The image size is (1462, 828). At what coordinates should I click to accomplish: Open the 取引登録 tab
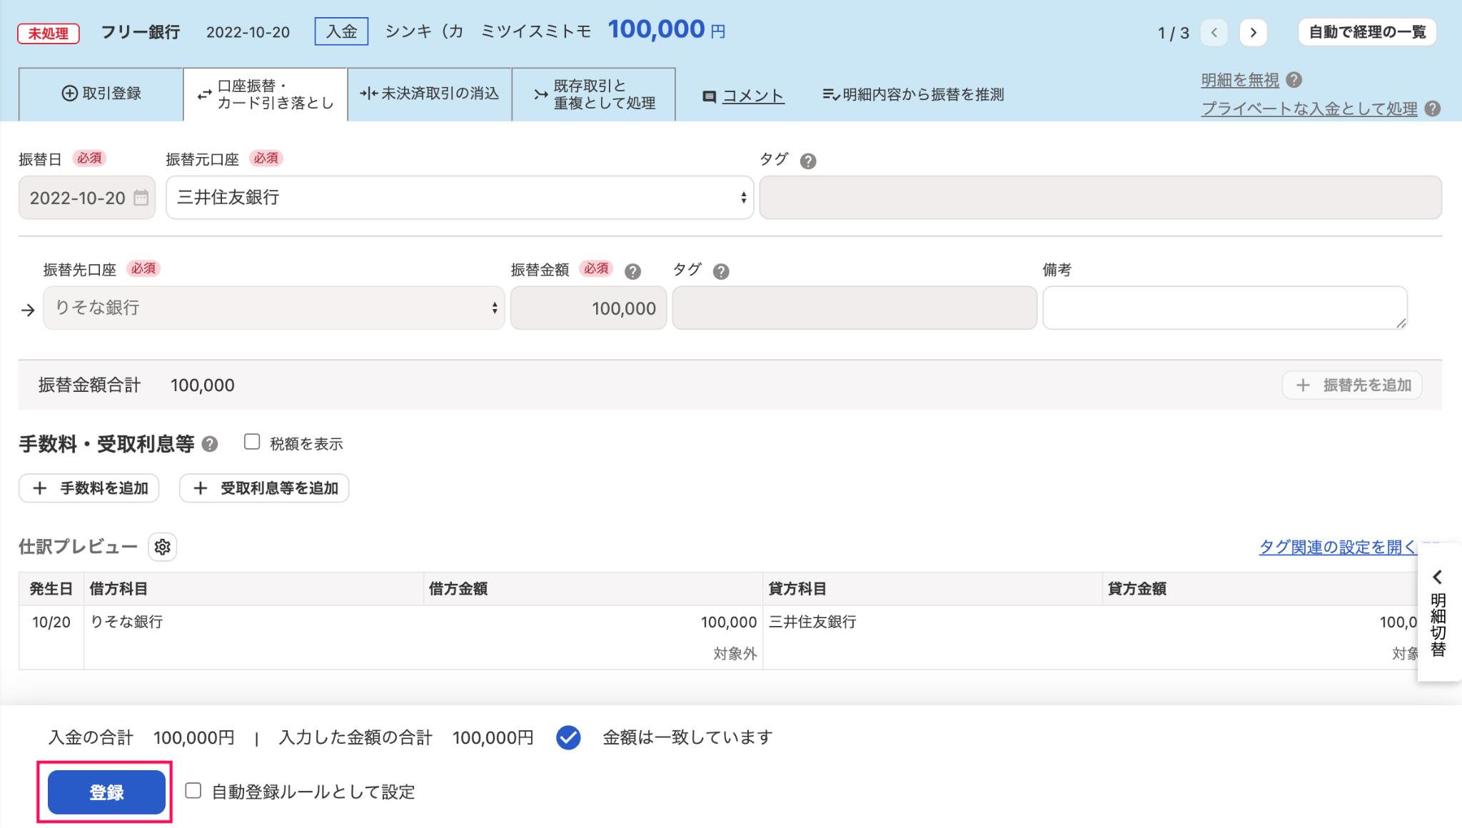click(x=101, y=94)
